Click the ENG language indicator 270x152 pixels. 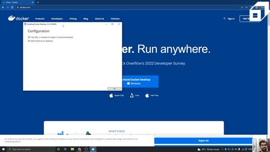click(x=250, y=149)
